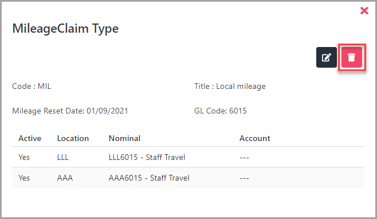Select the AAA location cell
This screenshot has height=219, width=377.
tap(65, 178)
